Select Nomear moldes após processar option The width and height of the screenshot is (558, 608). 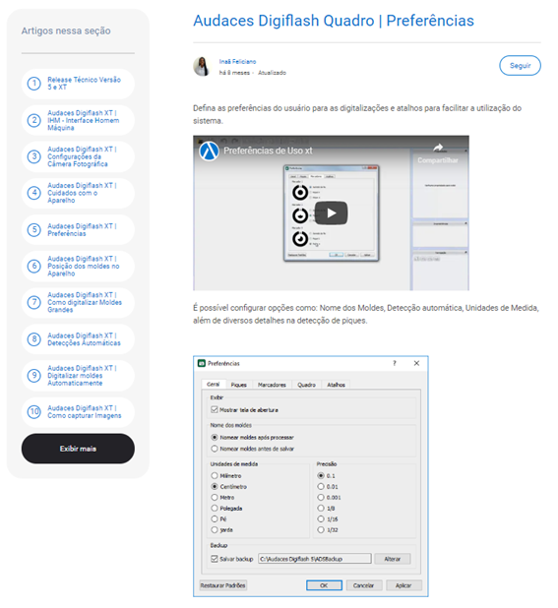click(x=215, y=437)
